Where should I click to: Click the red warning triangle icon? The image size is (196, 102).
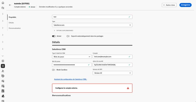(x=128, y=88)
